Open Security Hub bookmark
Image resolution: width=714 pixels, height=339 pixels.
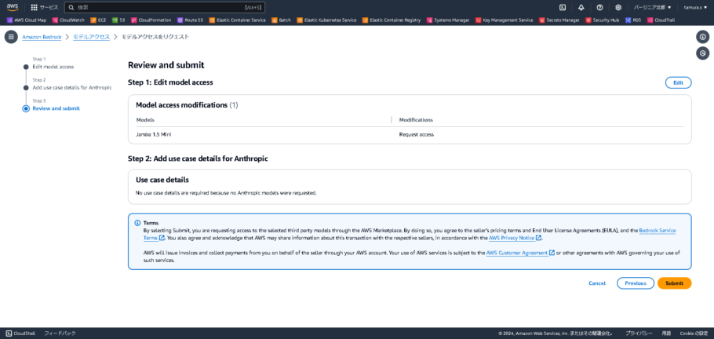point(603,20)
